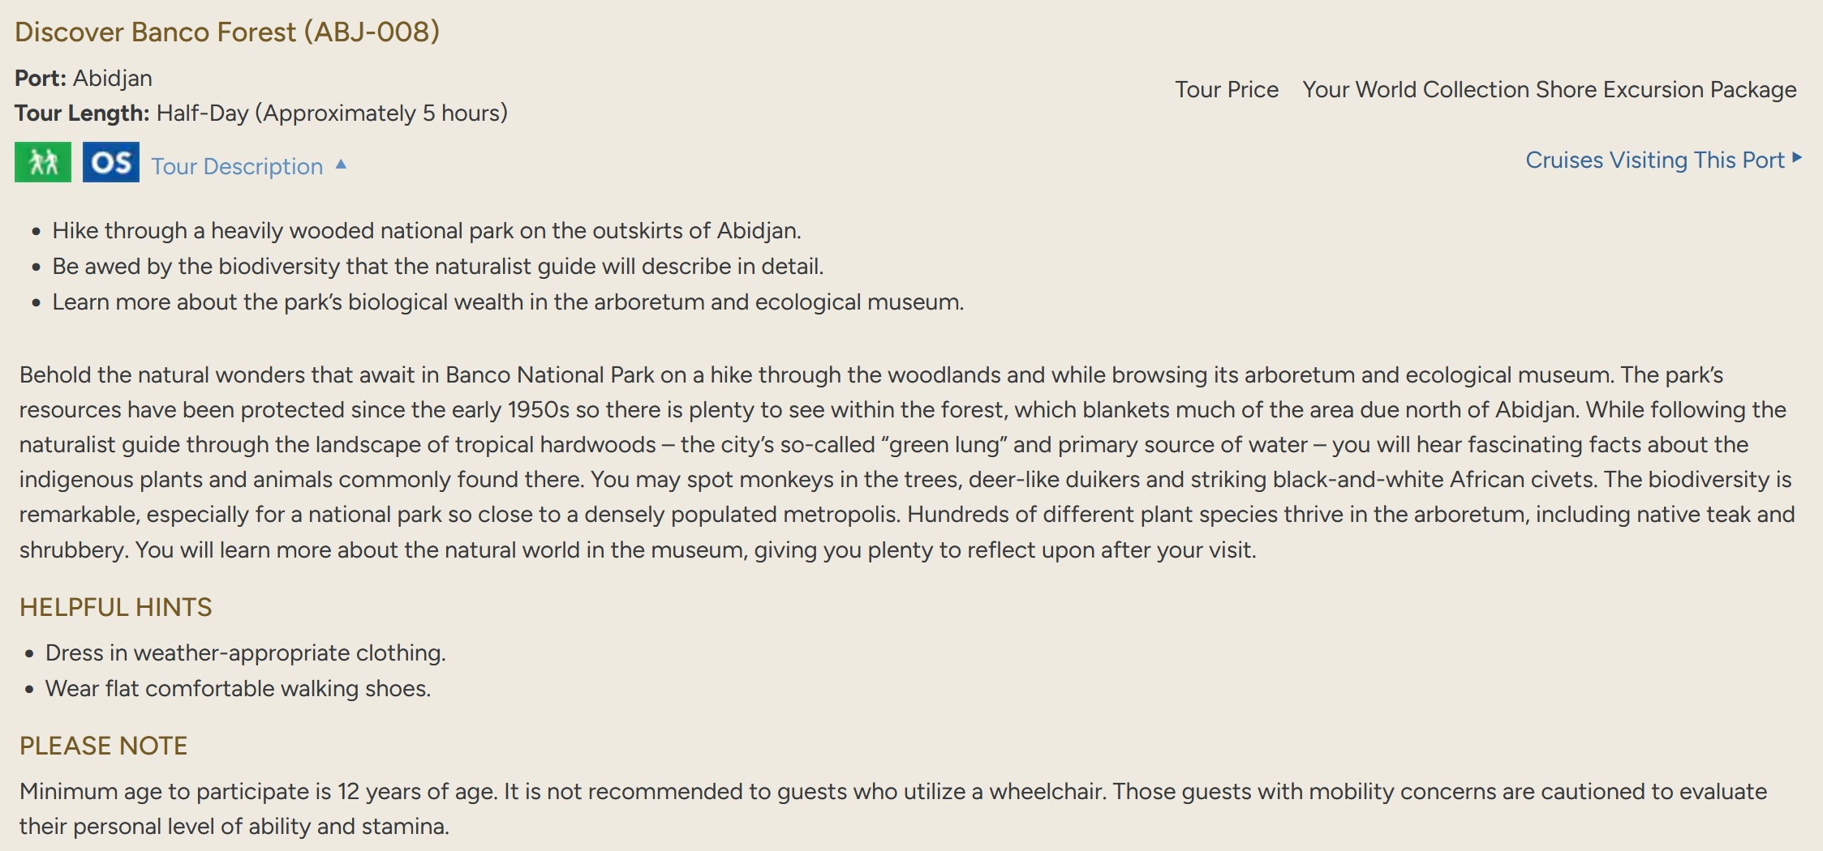Click Your World Collection Shore Excursion Package
Screen dimensions: 1823x851
click(x=1549, y=89)
